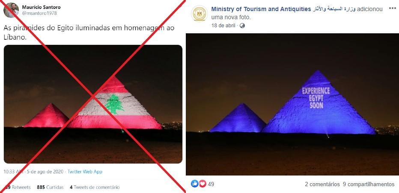View the Retweets count list

click(18, 187)
